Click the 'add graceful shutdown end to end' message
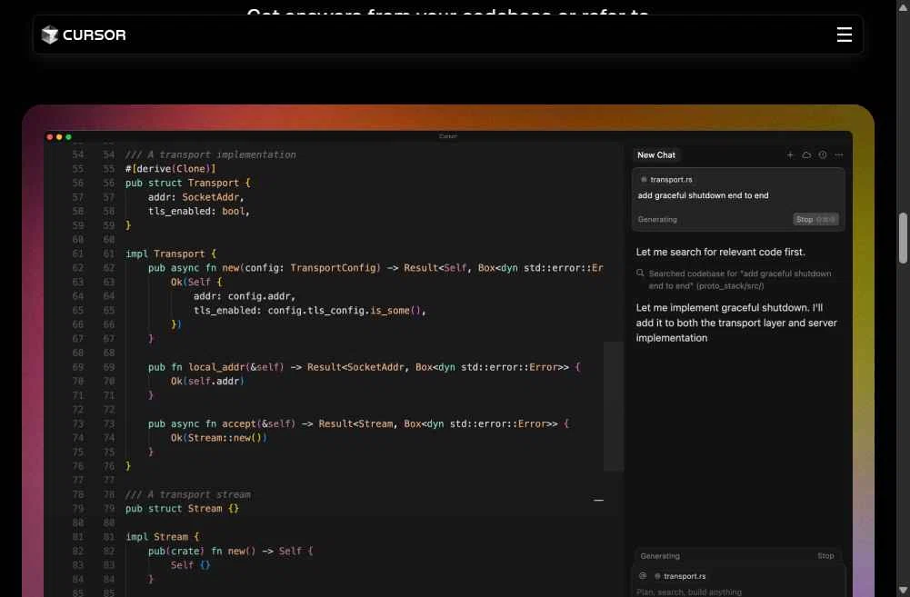910x597 pixels. [x=703, y=195]
